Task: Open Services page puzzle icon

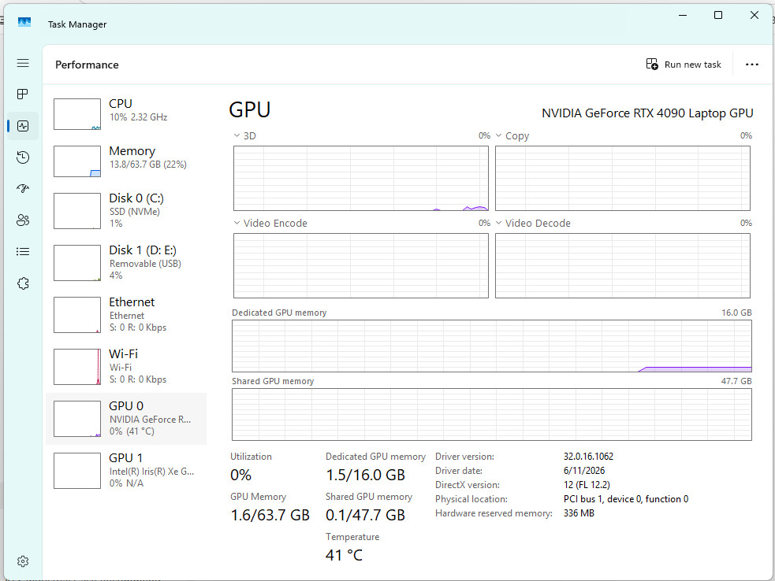Action: pyautogui.click(x=23, y=283)
